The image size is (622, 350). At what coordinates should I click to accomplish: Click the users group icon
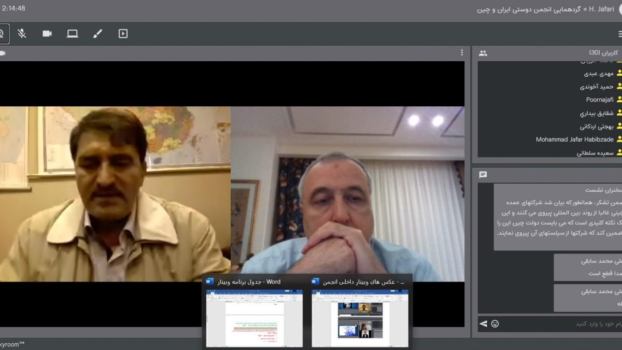click(x=483, y=53)
